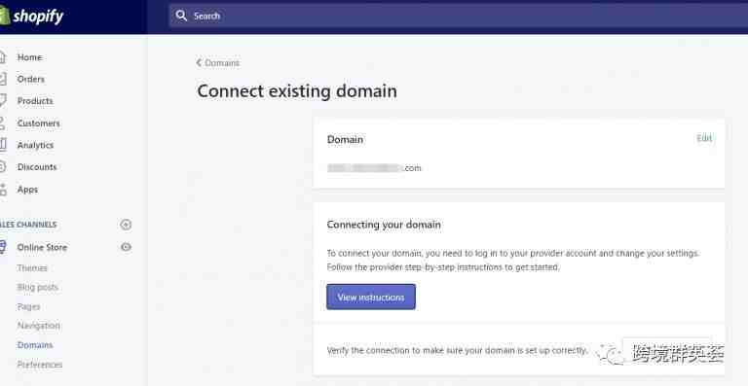Open Preferences under Online Store
Image resolution: width=748 pixels, height=386 pixels.
[x=40, y=365]
